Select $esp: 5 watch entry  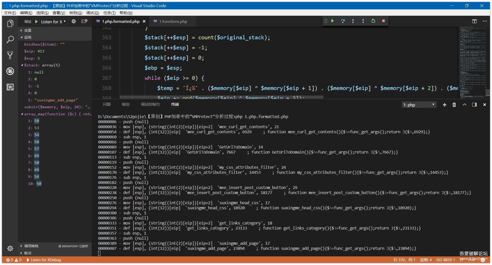pyautogui.click(x=55, y=58)
